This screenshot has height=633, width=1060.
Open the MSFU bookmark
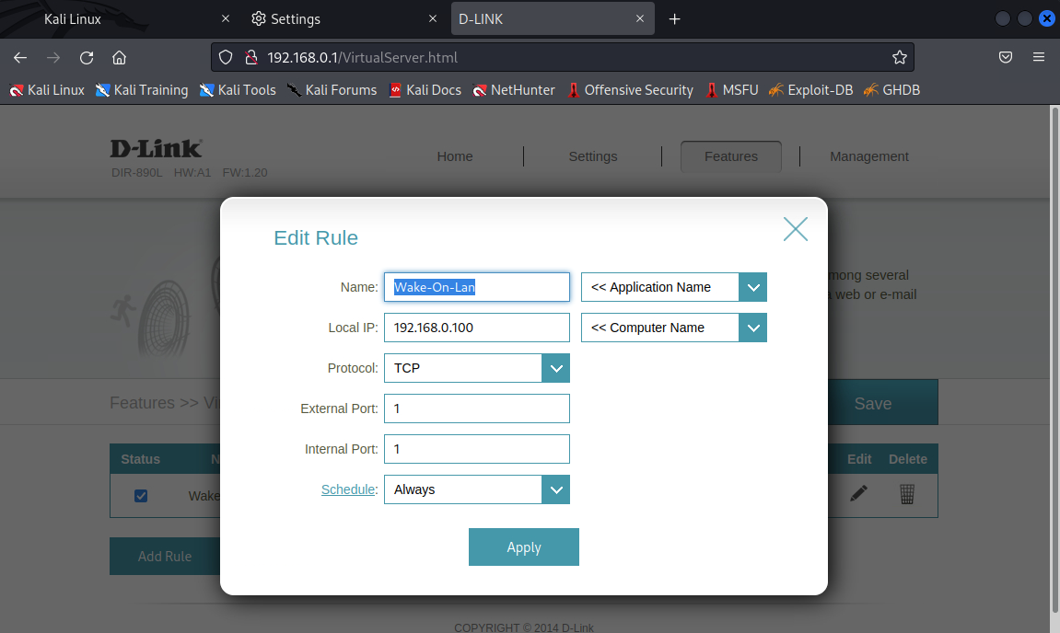point(731,90)
